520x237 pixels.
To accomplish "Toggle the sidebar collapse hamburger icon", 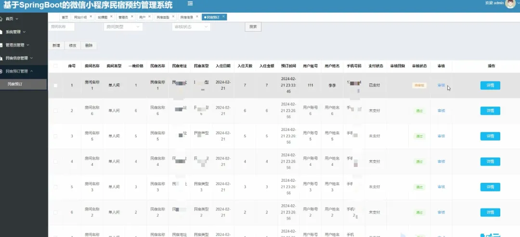I will tap(190, 3).
